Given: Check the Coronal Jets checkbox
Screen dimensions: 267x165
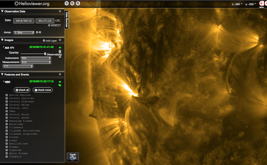Looking at the screenshot, I should [7, 108].
